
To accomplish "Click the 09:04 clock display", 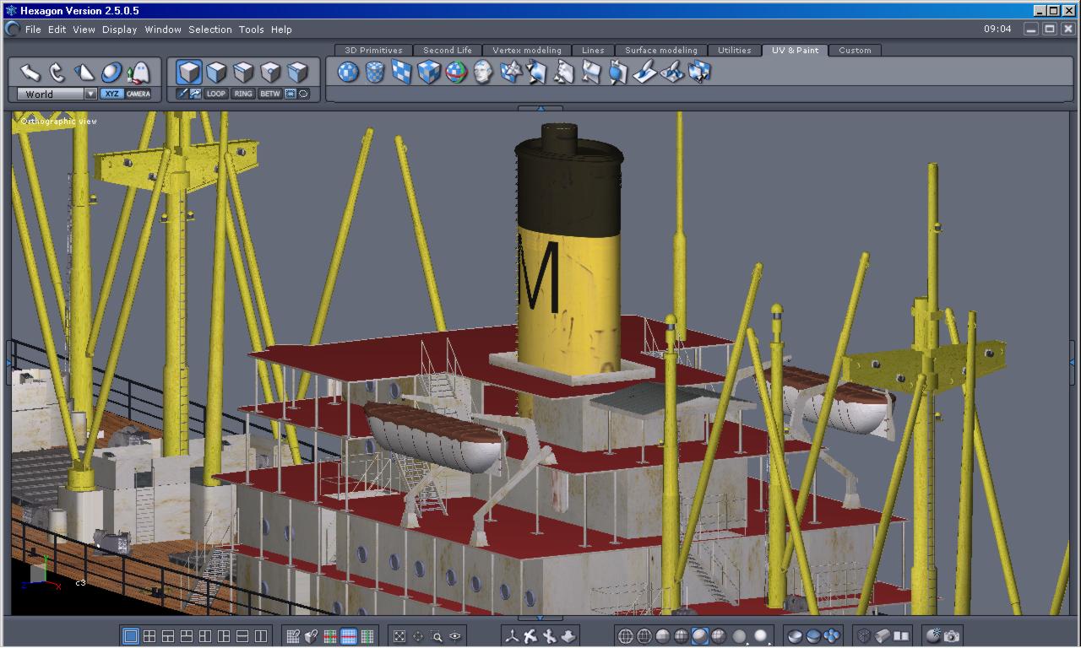I will [x=997, y=29].
